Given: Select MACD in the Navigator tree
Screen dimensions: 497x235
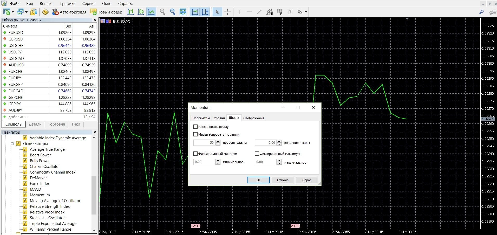Looking at the screenshot, I should (35, 189).
